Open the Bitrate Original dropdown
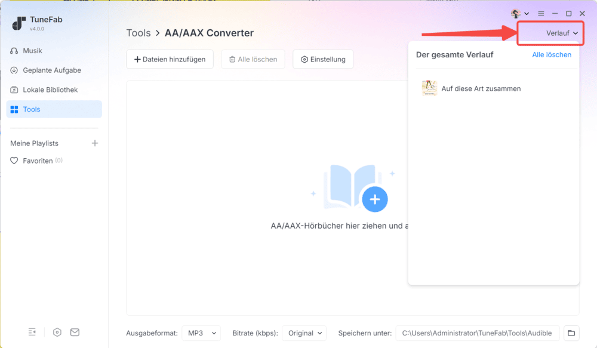 (304, 333)
